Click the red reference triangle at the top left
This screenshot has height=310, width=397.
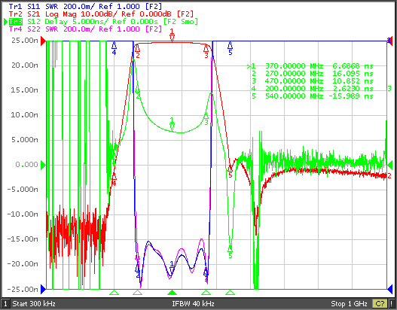click(43, 41)
